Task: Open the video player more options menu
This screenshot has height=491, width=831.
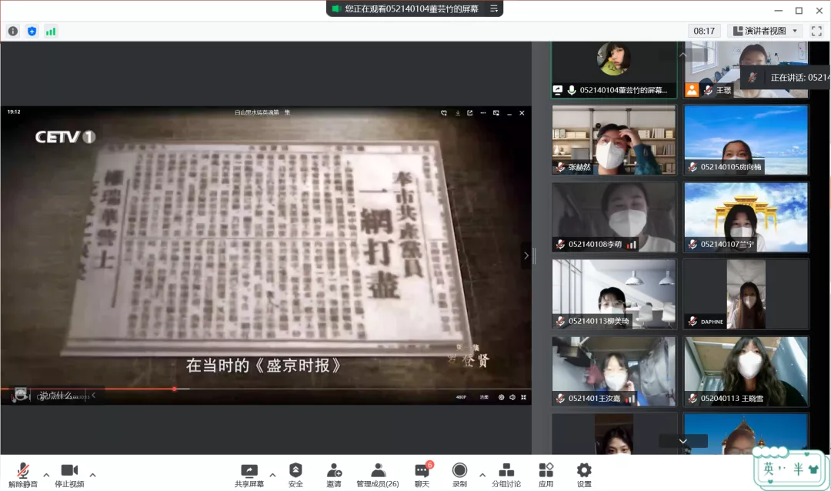Action: tap(482, 113)
